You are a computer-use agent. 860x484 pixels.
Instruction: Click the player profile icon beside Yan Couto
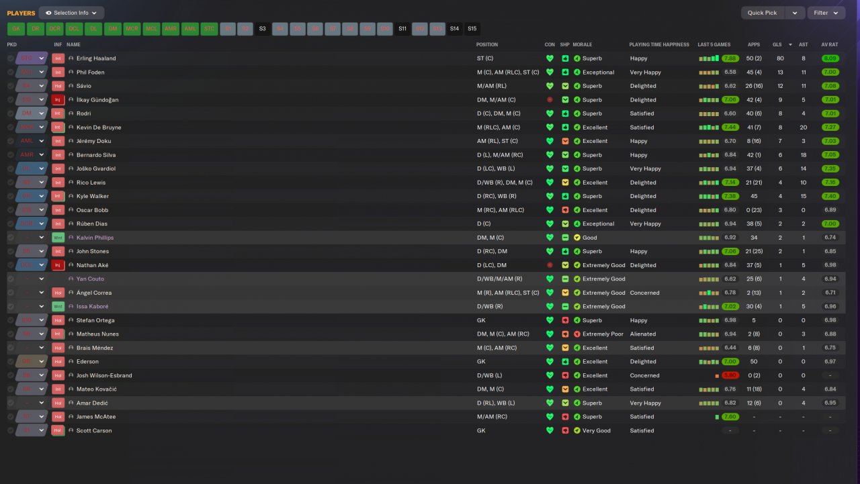point(71,279)
